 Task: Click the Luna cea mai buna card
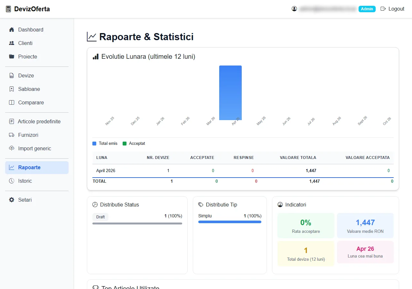coord(365,252)
